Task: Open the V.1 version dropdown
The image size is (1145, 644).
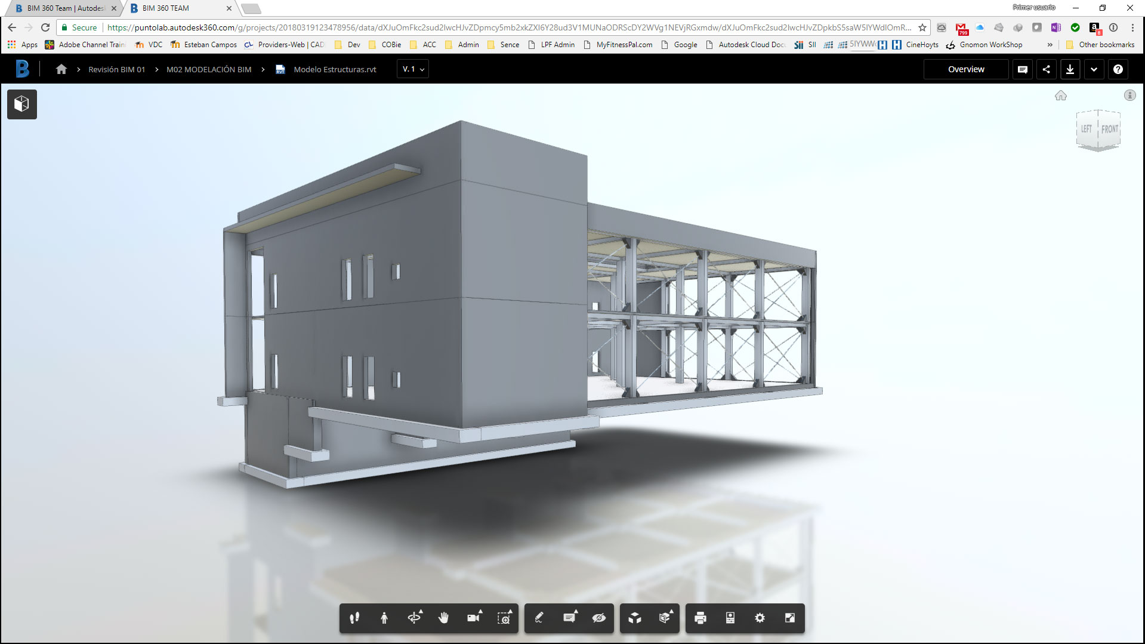Action: coord(413,69)
